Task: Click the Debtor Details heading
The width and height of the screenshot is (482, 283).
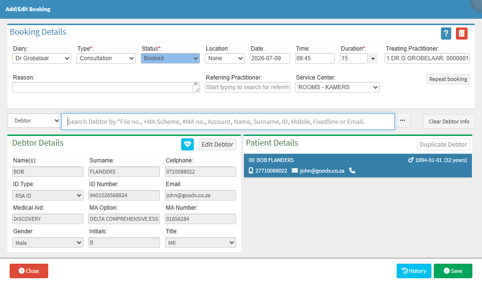Action: pos(38,143)
